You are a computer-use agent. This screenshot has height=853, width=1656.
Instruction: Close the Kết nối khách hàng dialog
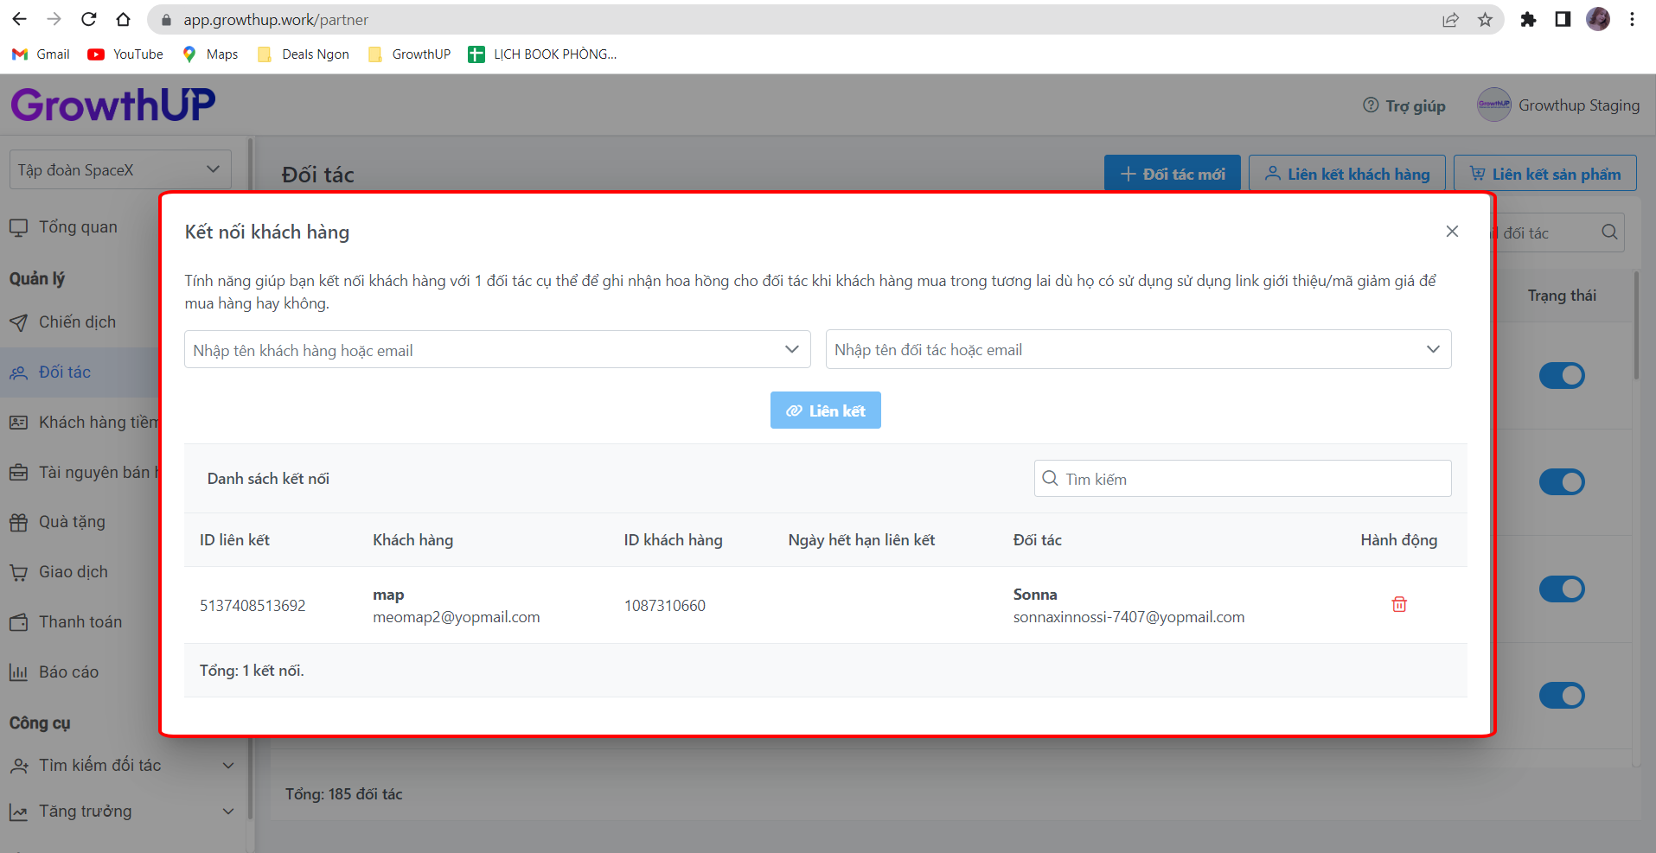(1452, 232)
